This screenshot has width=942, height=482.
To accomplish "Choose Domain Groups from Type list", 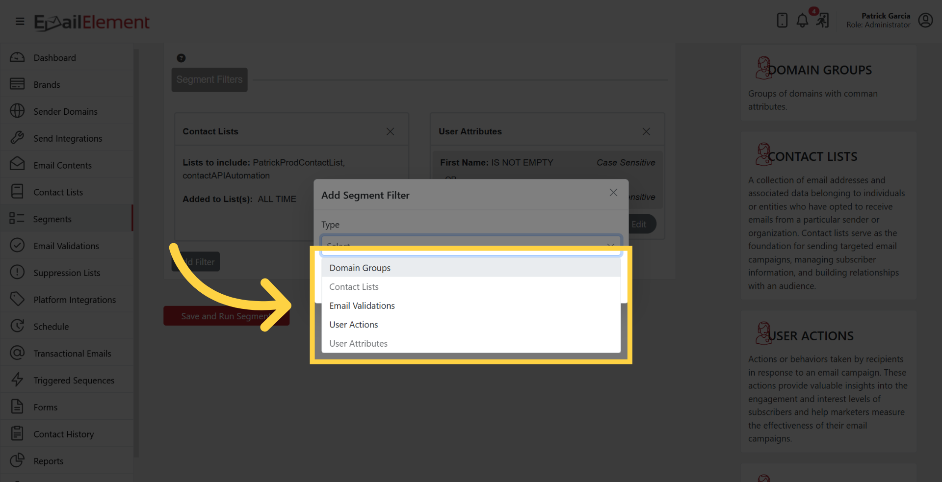I will (471, 268).
